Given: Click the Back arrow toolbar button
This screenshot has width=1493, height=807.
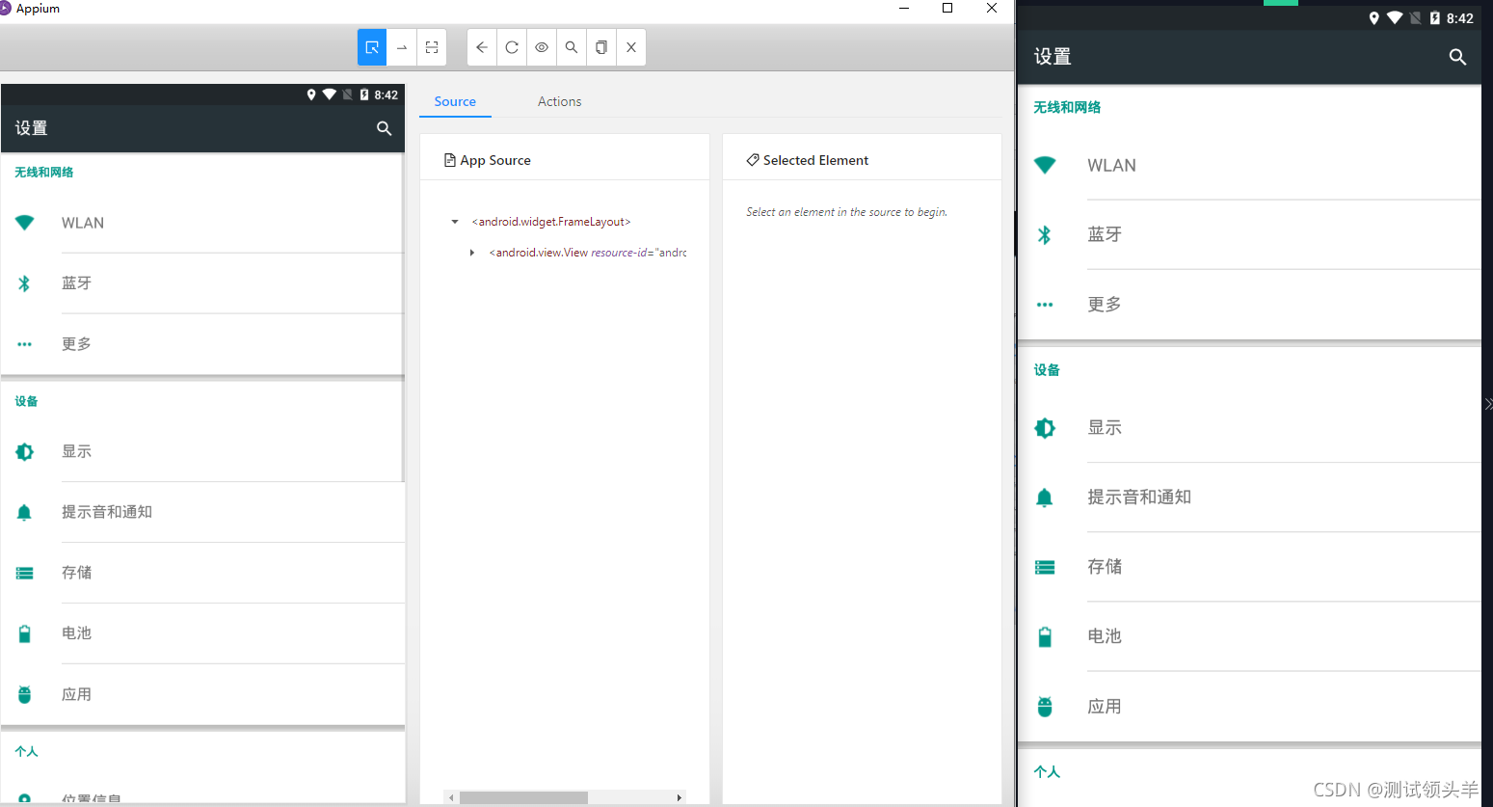Looking at the screenshot, I should pos(482,47).
